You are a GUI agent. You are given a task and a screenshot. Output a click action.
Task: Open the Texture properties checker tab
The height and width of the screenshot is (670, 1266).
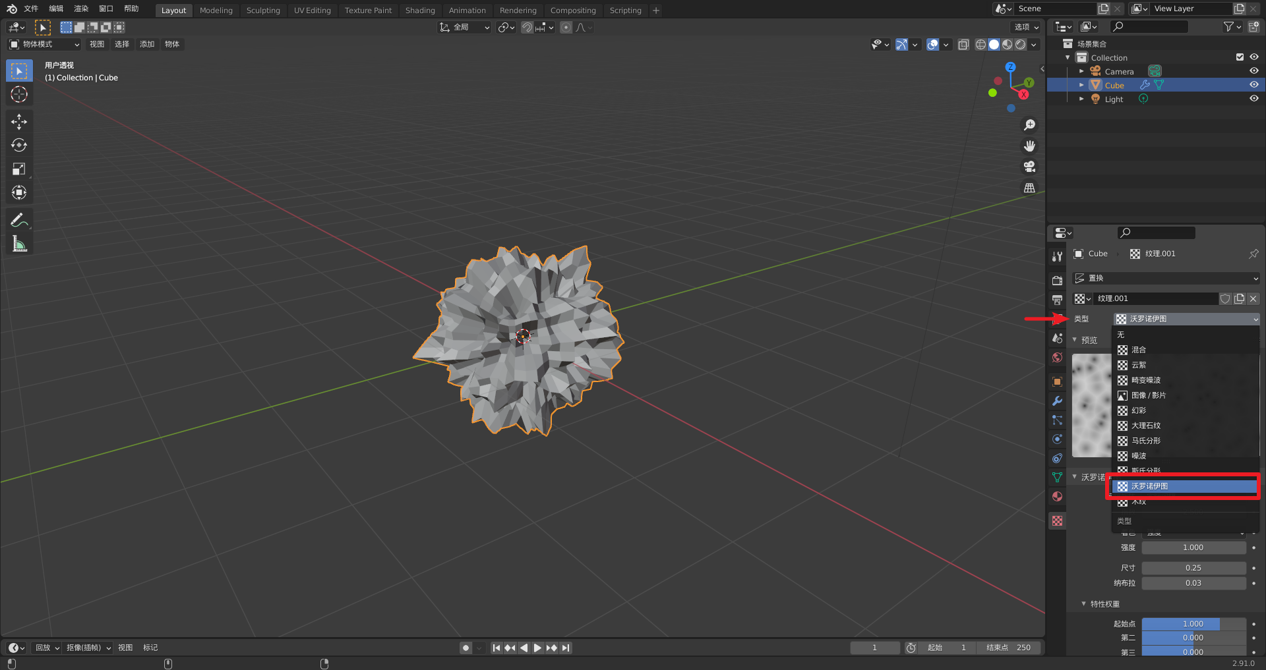[x=1057, y=520]
